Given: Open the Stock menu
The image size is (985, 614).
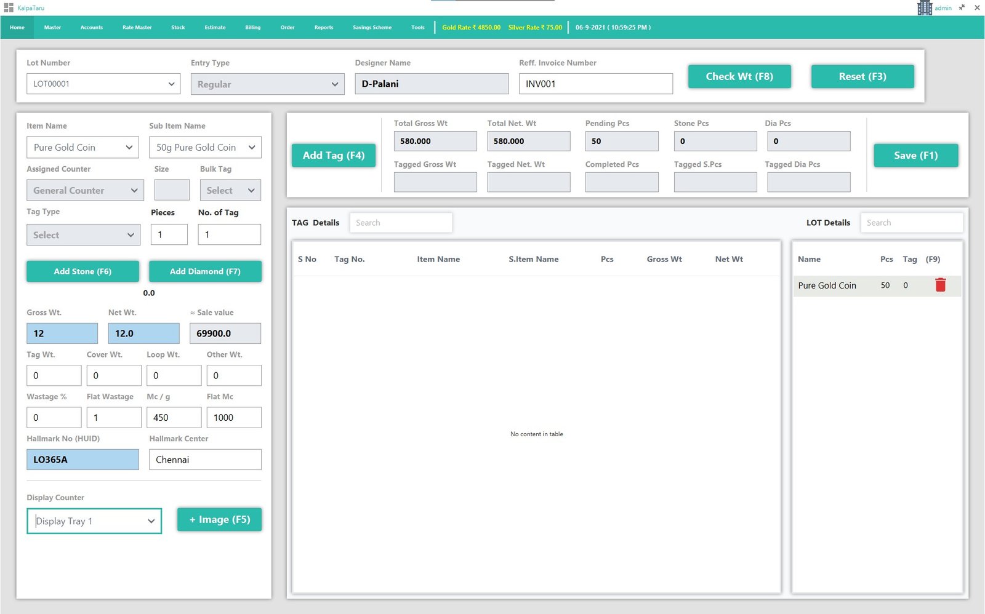Looking at the screenshot, I should point(178,27).
